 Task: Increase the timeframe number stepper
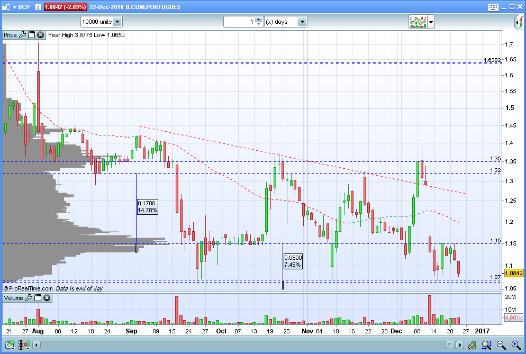pos(258,20)
